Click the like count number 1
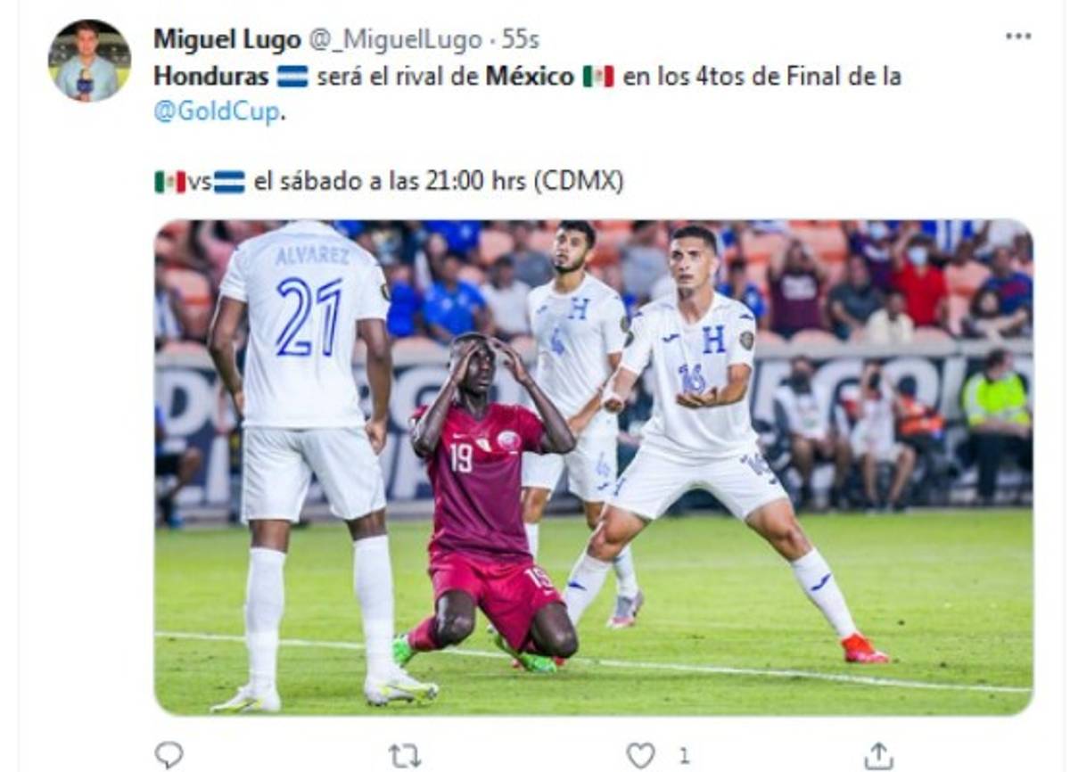 pyautogui.click(x=684, y=756)
